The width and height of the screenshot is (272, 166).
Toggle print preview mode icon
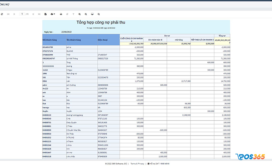click(45, 14)
